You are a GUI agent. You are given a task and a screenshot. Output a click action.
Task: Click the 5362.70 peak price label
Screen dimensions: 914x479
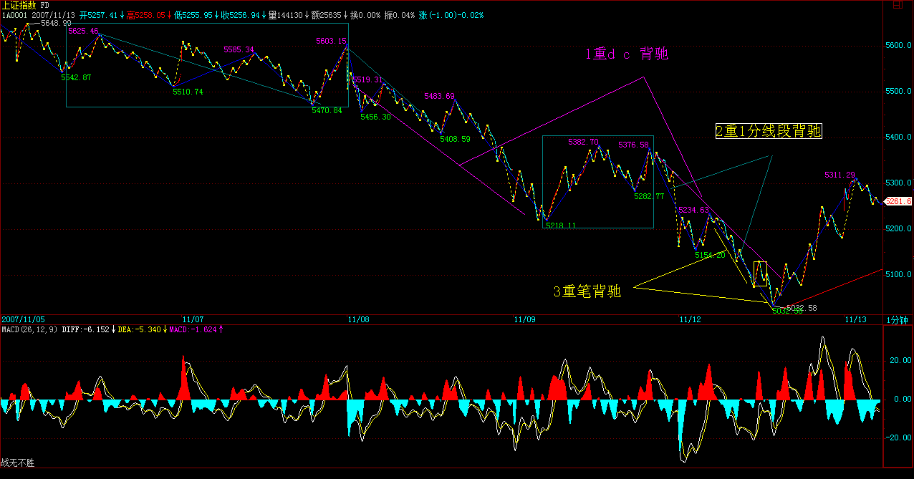pos(583,142)
